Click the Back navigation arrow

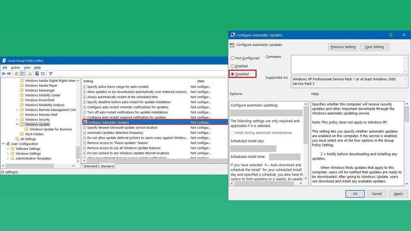pos(3,73)
